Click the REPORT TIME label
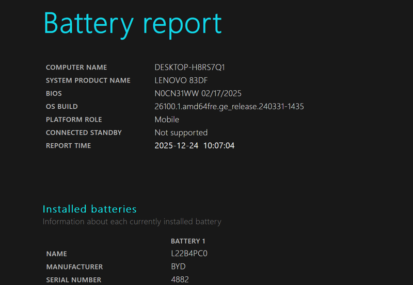 click(x=68, y=146)
